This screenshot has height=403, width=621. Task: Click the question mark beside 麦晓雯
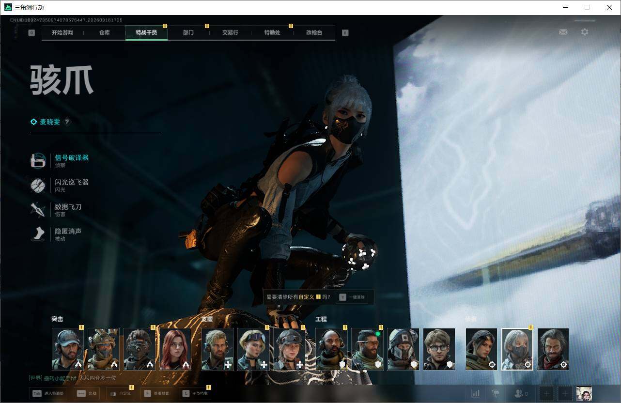click(x=67, y=122)
